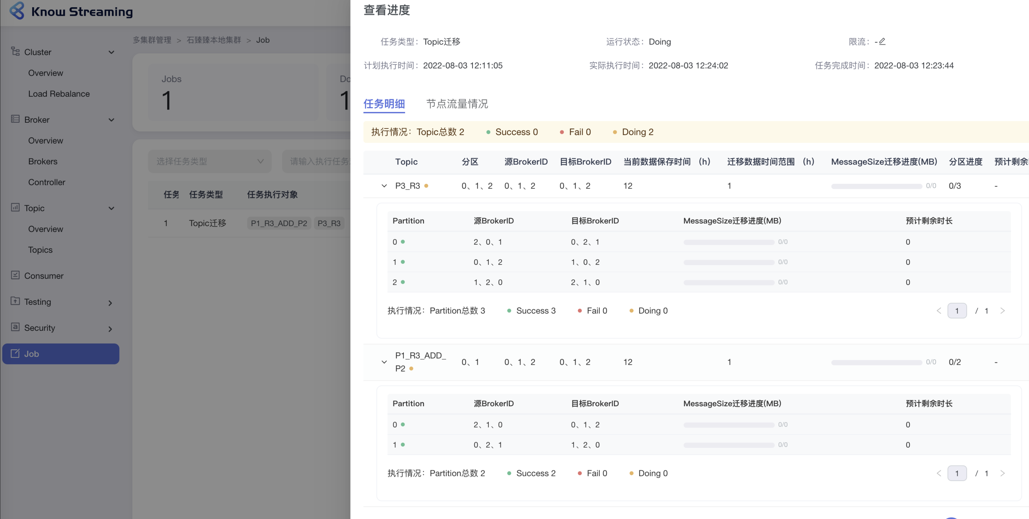The height and width of the screenshot is (519, 1029).
Task: Select the Topic chart icon in sidebar
Action: click(x=15, y=207)
